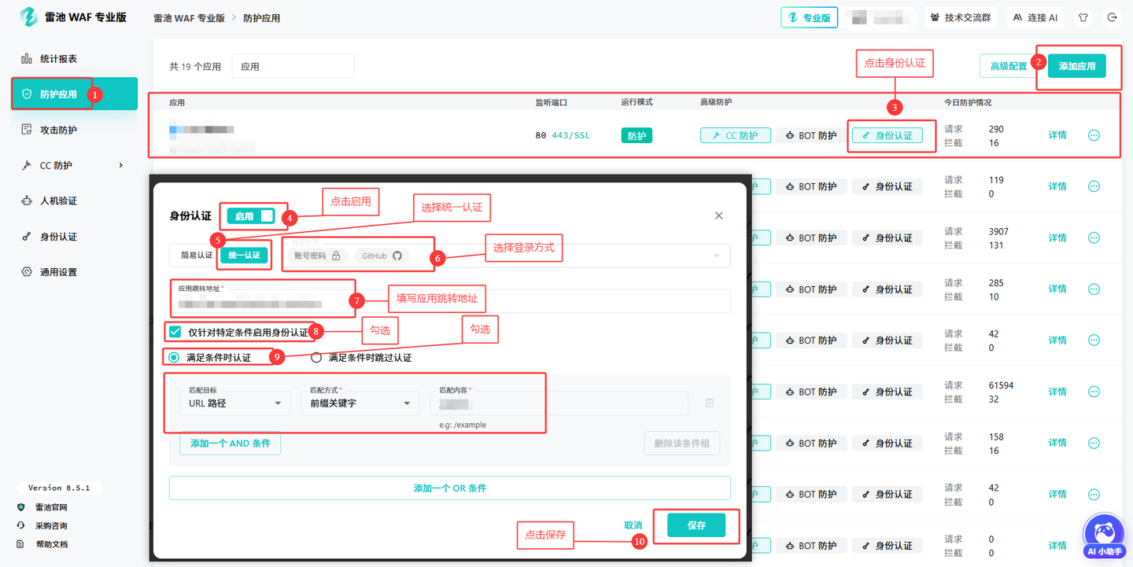Click the 高级配置 button
1133x567 pixels.
point(1009,66)
